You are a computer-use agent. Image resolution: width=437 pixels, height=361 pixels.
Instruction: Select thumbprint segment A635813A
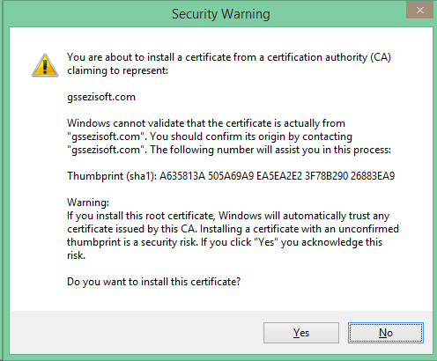182,176
